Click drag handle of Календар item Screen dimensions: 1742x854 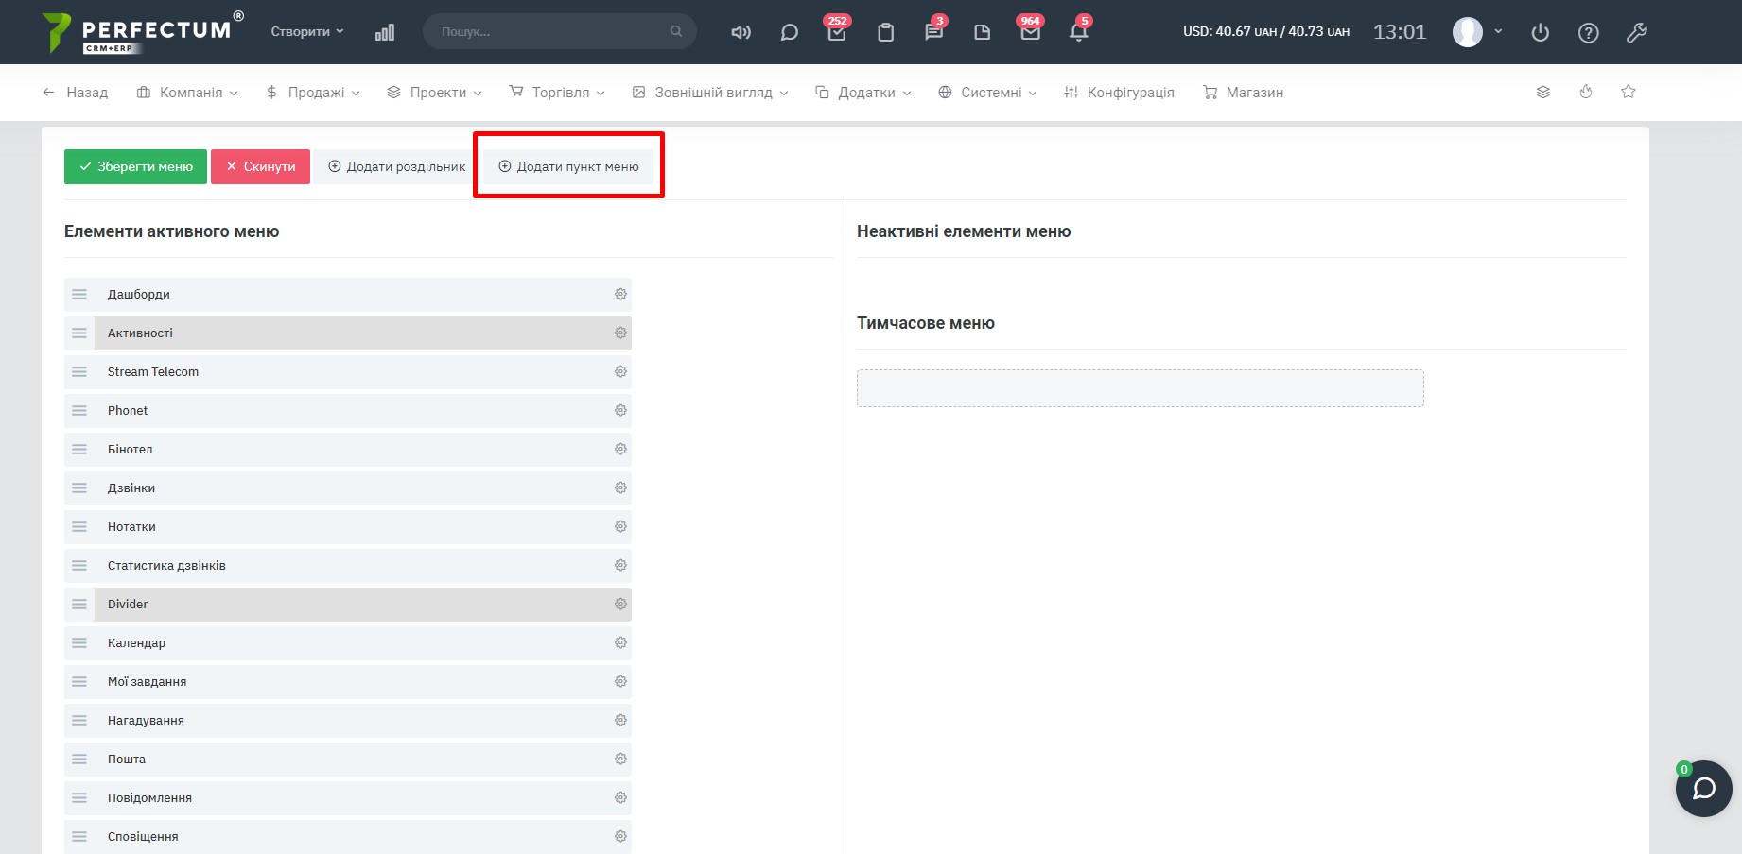pyautogui.click(x=79, y=643)
